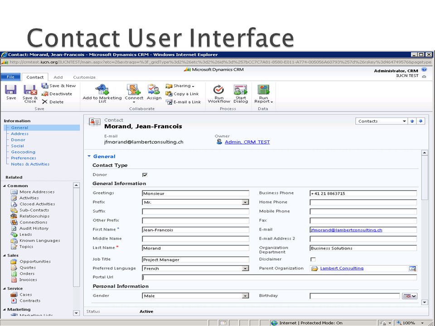Select Geocoding in Information navigation
The height and width of the screenshot is (326, 435).
coord(23,152)
